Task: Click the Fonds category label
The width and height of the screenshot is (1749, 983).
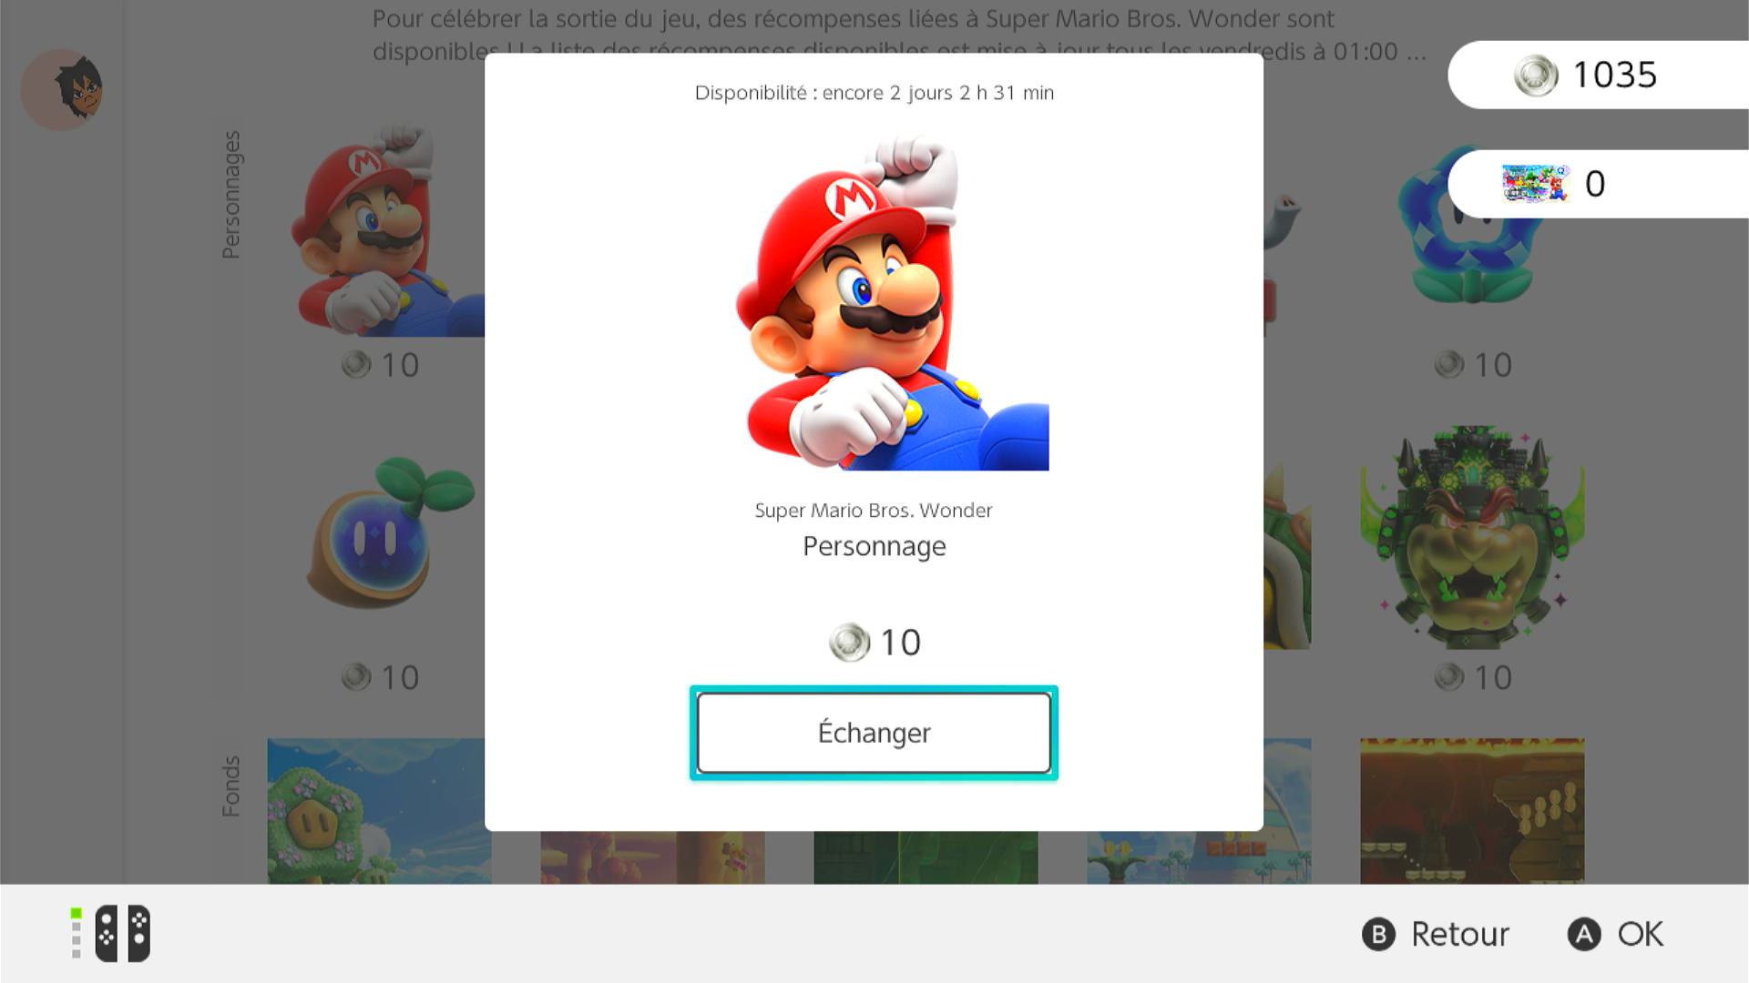Action: pos(231,786)
